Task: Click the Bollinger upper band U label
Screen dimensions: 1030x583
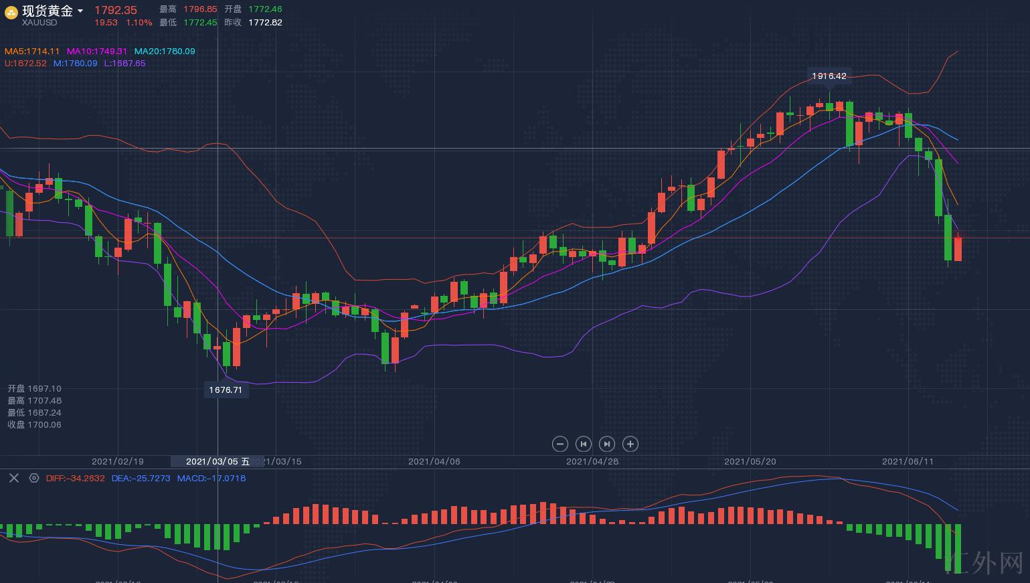Action: pyautogui.click(x=25, y=64)
